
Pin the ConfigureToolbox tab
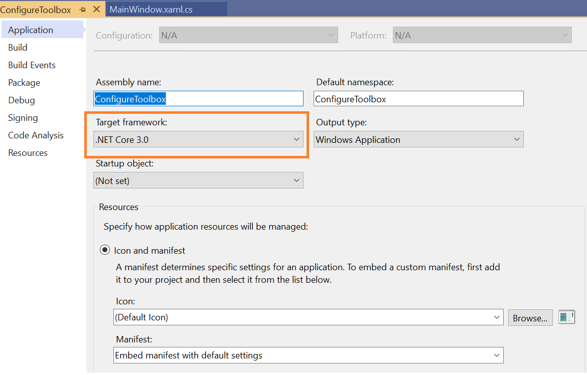pyautogui.click(x=83, y=10)
